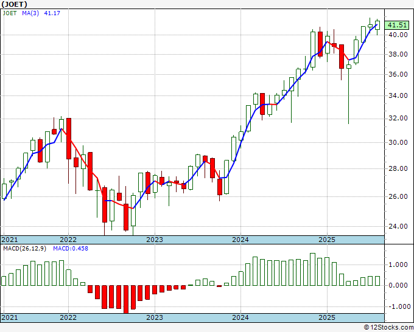Viewport: 414px width, 332px height.
Task: Click 2021 on the MACD time axis
Action: (10, 317)
